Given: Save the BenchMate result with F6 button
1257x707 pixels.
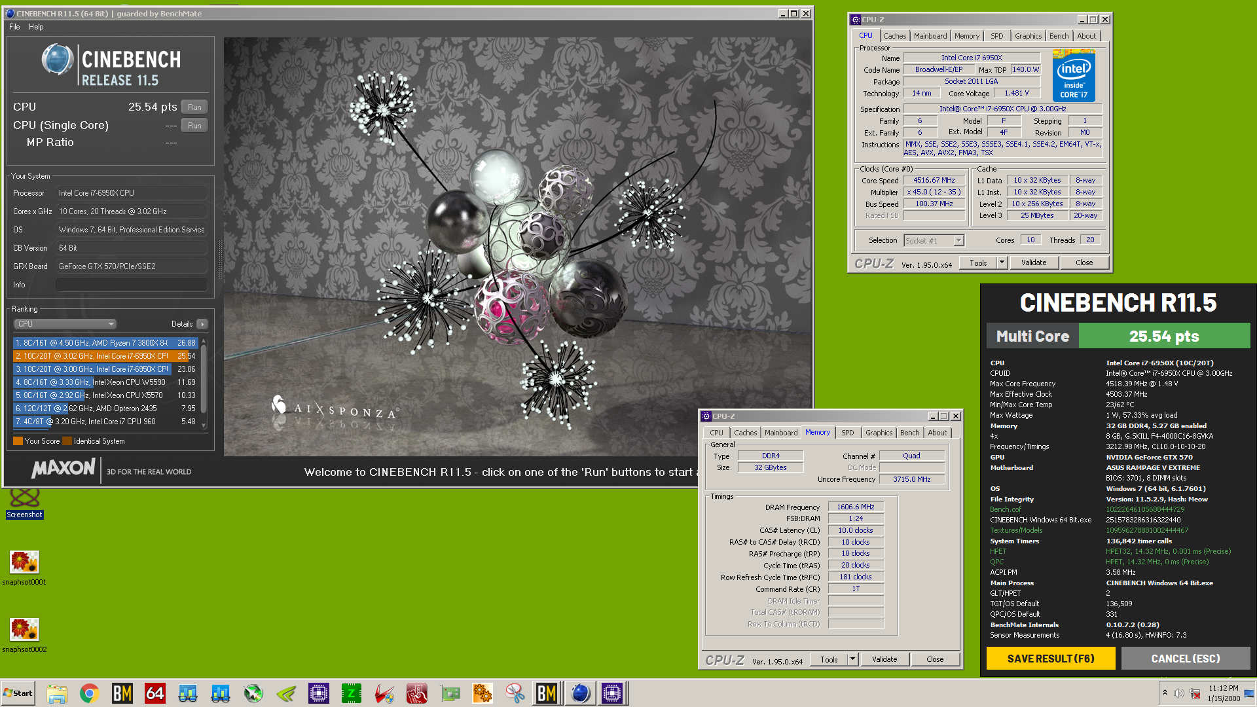Looking at the screenshot, I should coord(1051,659).
